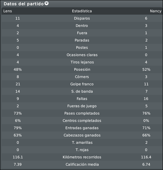Click the Disparos statistic row
Image resolution: width=163 pixels, height=170 pixels.
pos(82,18)
